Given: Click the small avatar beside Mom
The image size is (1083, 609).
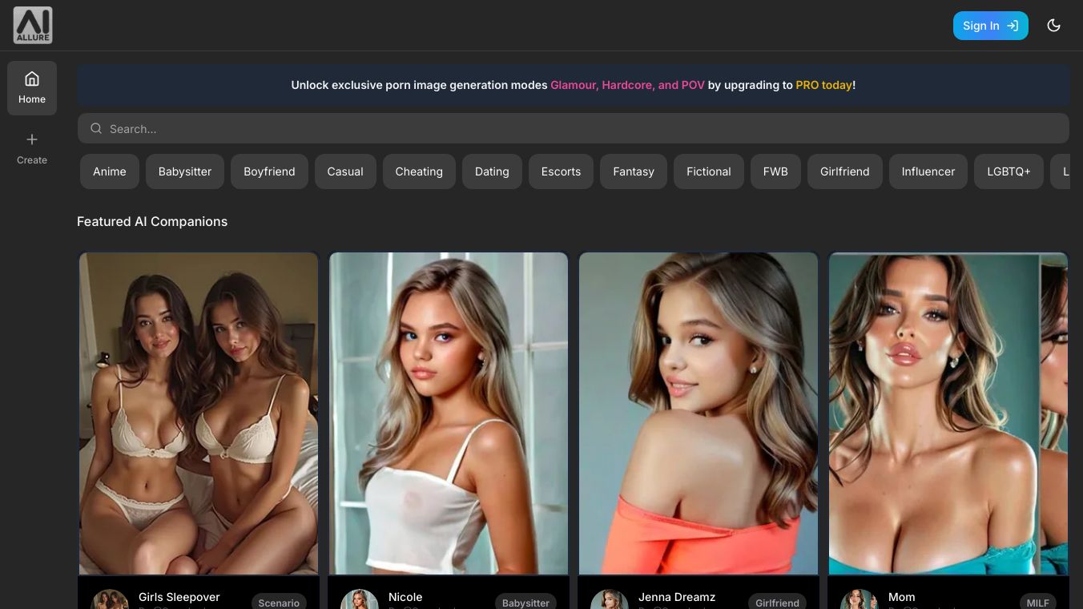Looking at the screenshot, I should tap(860, 600).
